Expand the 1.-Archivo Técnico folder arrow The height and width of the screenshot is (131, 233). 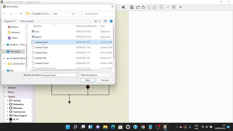[x=5, y=64]
